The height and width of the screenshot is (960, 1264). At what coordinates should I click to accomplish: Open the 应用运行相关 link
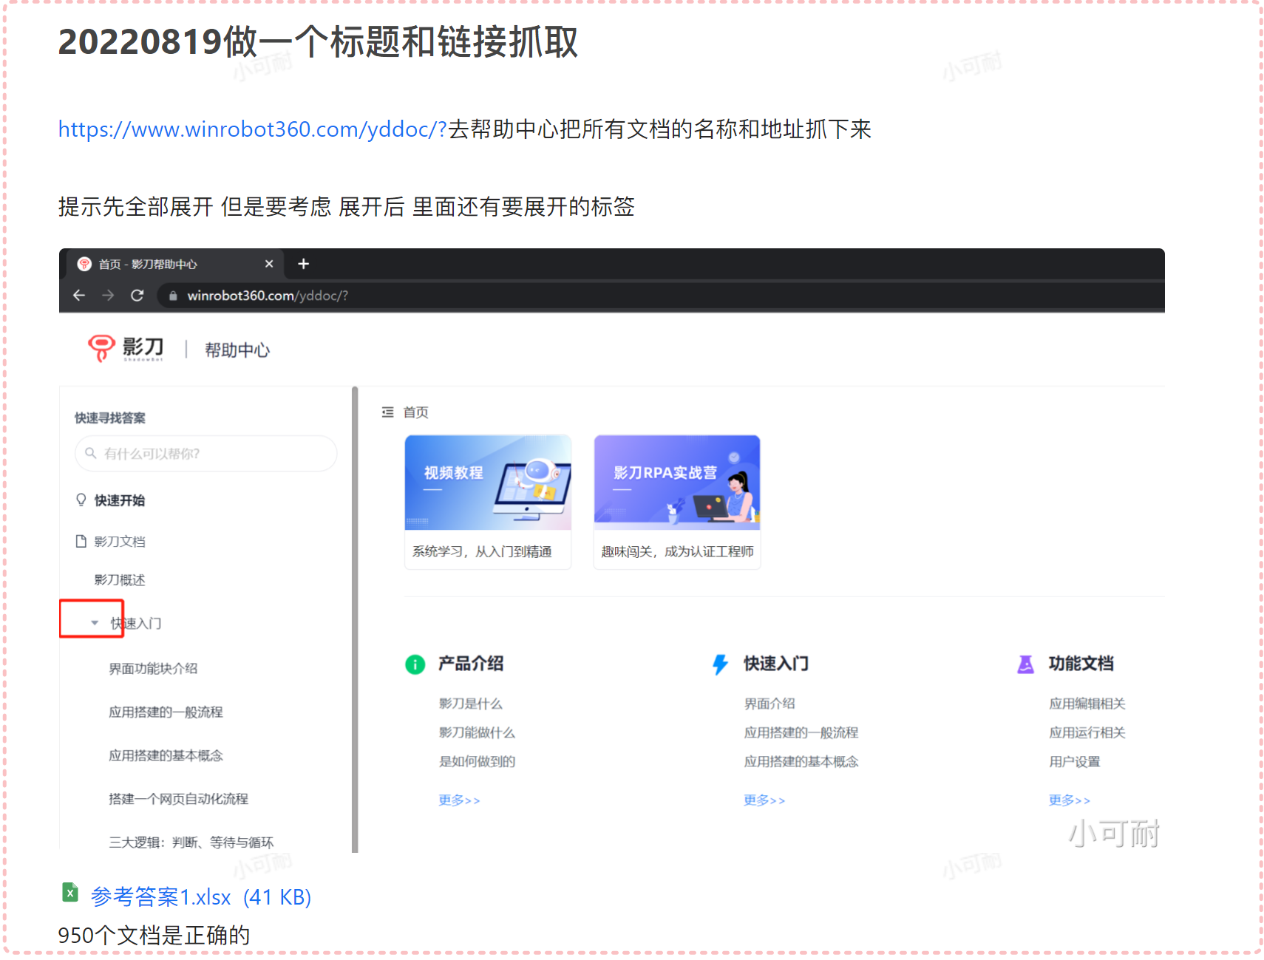click(x=1087, y=732)
